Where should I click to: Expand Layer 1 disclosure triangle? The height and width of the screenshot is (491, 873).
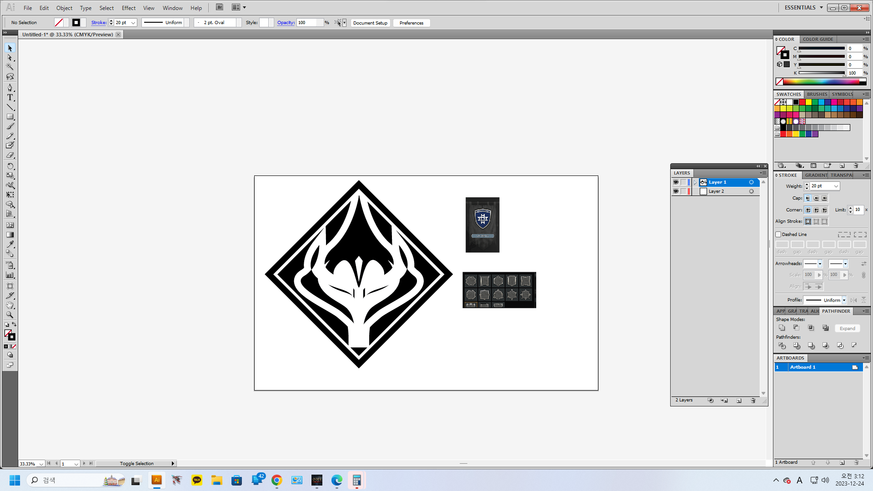tap(695, 182)
